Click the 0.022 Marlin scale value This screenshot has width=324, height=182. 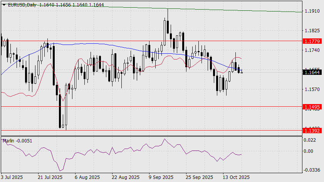(309, 141)
